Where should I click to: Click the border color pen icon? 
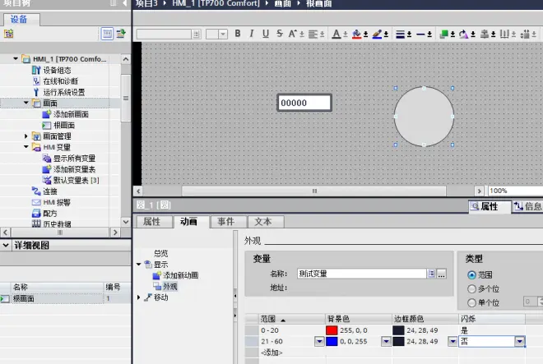tap(377, 34)
